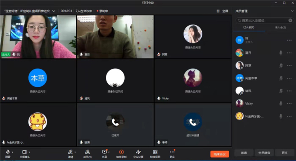This screenshot has width=296, height=161.
Task: Clear the member search with the X icon
Action: (290, 21)
